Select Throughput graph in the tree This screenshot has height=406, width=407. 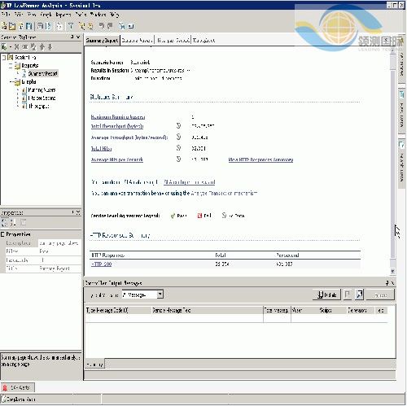tap(38, 106)
